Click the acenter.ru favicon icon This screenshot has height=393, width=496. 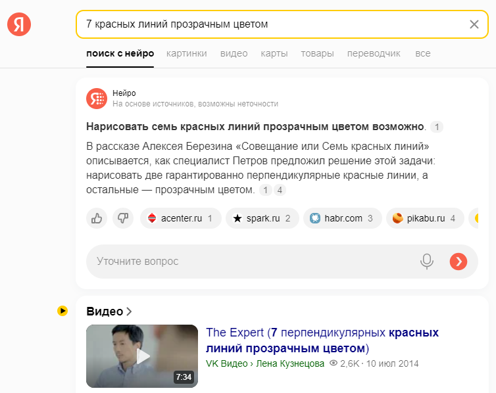coord(152,218)
